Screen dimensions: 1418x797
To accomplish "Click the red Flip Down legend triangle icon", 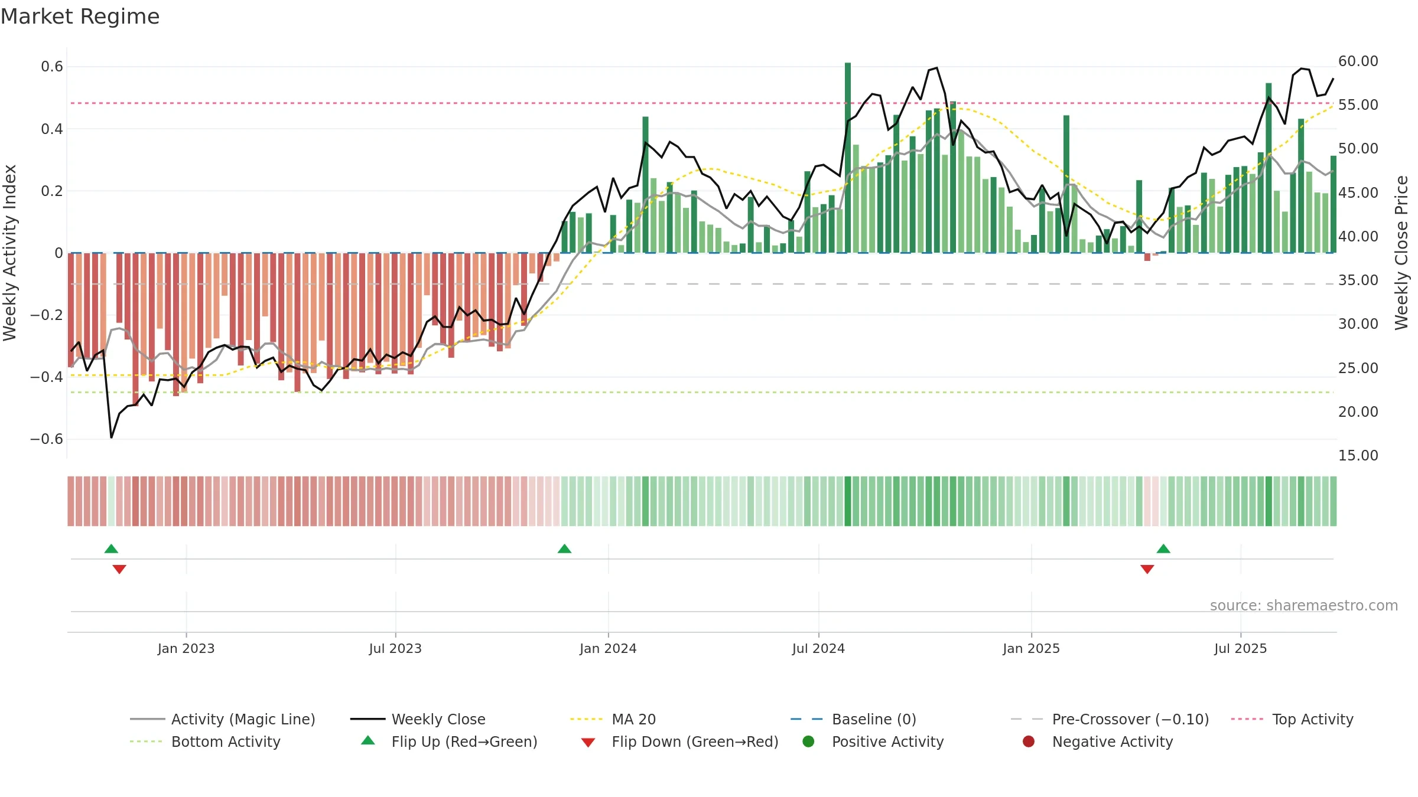I will pyautogui.click(x=588, y=743).
